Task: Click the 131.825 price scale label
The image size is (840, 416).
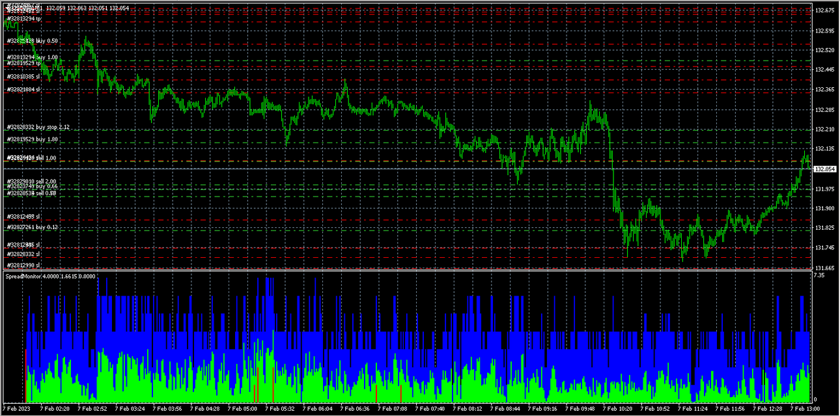Action: [x=825, y=228]
